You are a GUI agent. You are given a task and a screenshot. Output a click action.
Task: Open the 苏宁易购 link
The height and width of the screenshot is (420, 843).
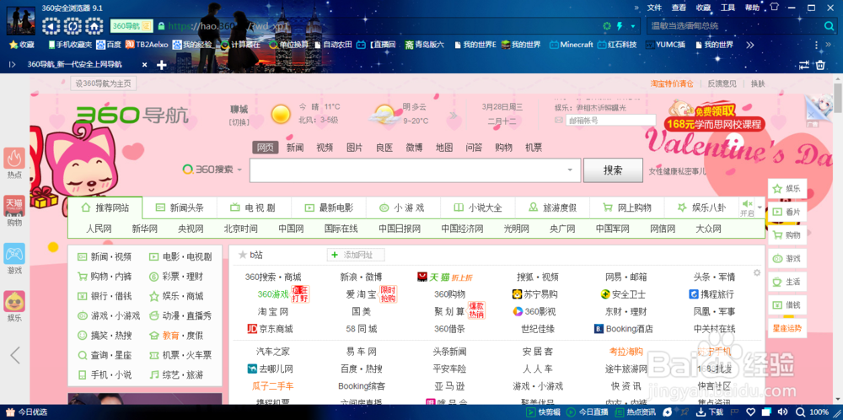tap(535, 294)
